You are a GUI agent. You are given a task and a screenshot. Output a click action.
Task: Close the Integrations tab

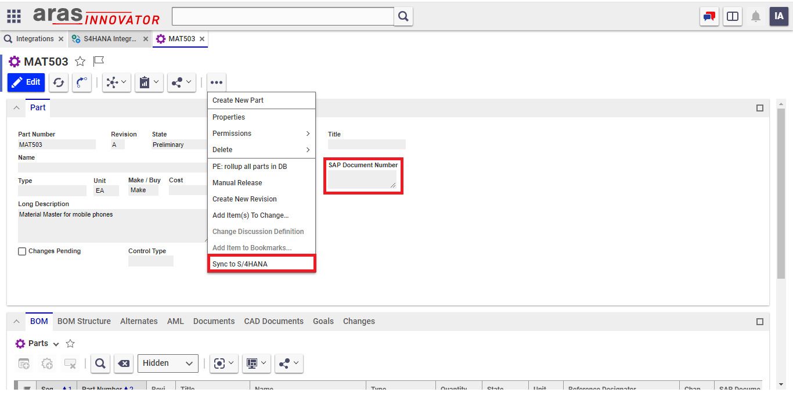point(61,39)
